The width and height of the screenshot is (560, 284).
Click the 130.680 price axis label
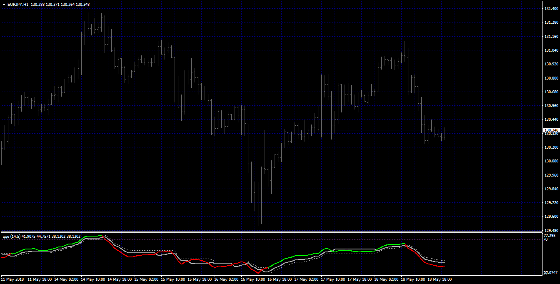[551, 92]
